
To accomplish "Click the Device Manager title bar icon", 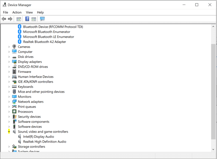I will point(5,5).
